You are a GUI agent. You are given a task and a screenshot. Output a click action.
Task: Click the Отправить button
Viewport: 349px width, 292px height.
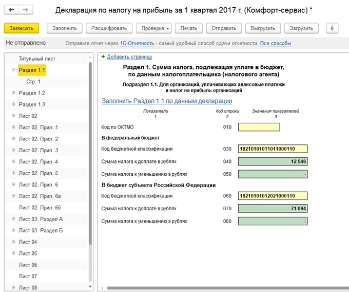(x=224, y=28)
